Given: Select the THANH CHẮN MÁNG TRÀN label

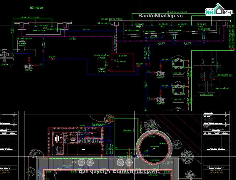Looking at the screenshot, I should (x=111, y=19).
